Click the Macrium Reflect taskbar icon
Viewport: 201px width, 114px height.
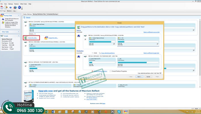pos(126,112)
